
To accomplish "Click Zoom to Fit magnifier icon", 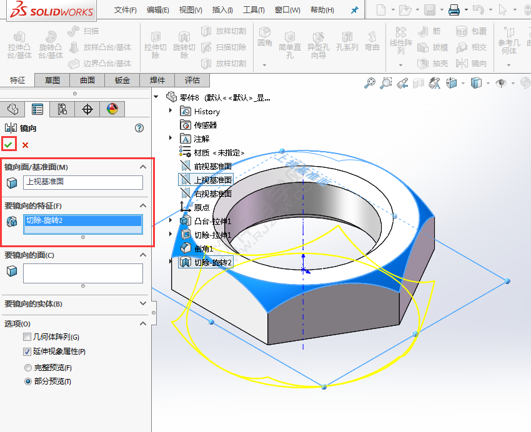I will coord(369,83).
